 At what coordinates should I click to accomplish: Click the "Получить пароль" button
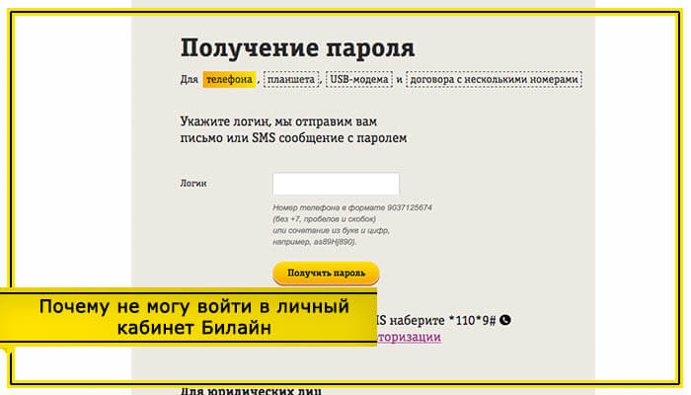pos(326,274)
